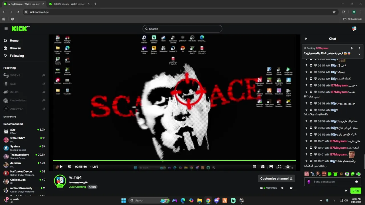The width and height of the screenshot is (365, 205).
Task: Open recommended channel motion6ixmandy
Action: point(24,190)
